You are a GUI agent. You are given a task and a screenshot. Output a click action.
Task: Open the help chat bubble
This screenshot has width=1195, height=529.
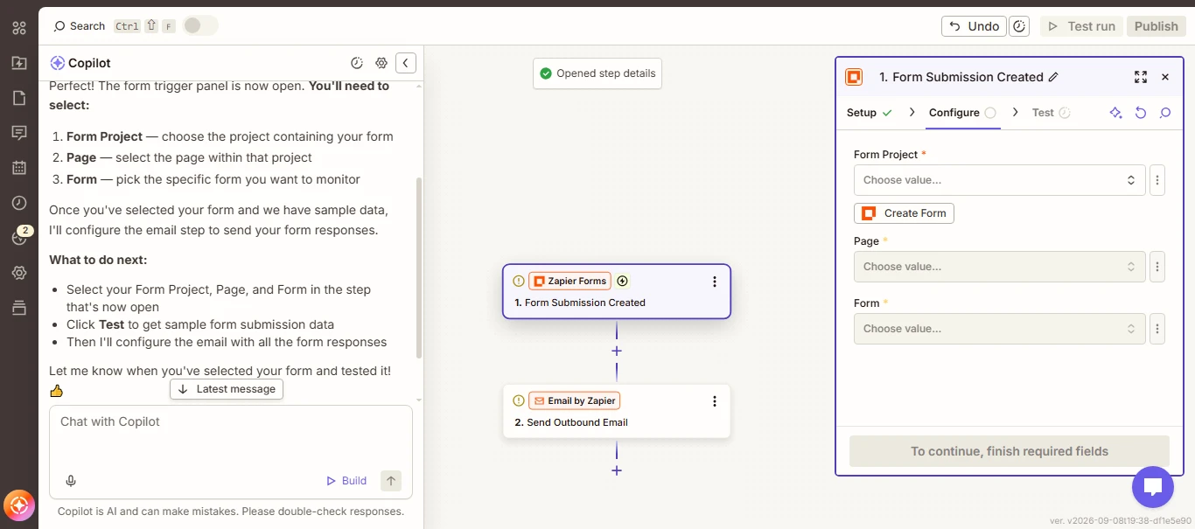tap(1153, 487)
